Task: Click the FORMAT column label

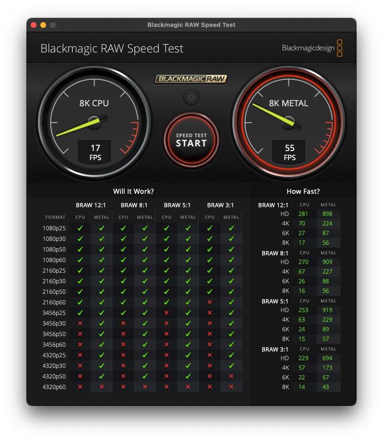Action: click(x=55, y=217)
